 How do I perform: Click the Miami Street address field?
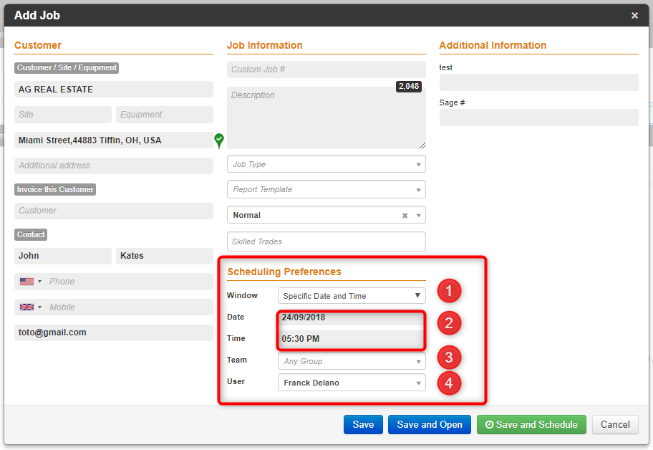coord(114,140)
